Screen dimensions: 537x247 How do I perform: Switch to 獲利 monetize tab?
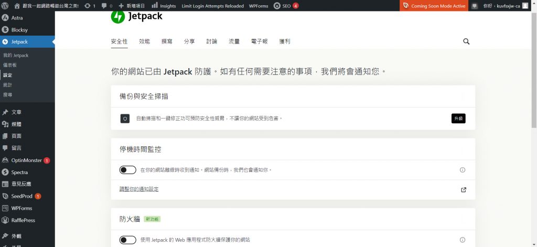tap(285, 41)
